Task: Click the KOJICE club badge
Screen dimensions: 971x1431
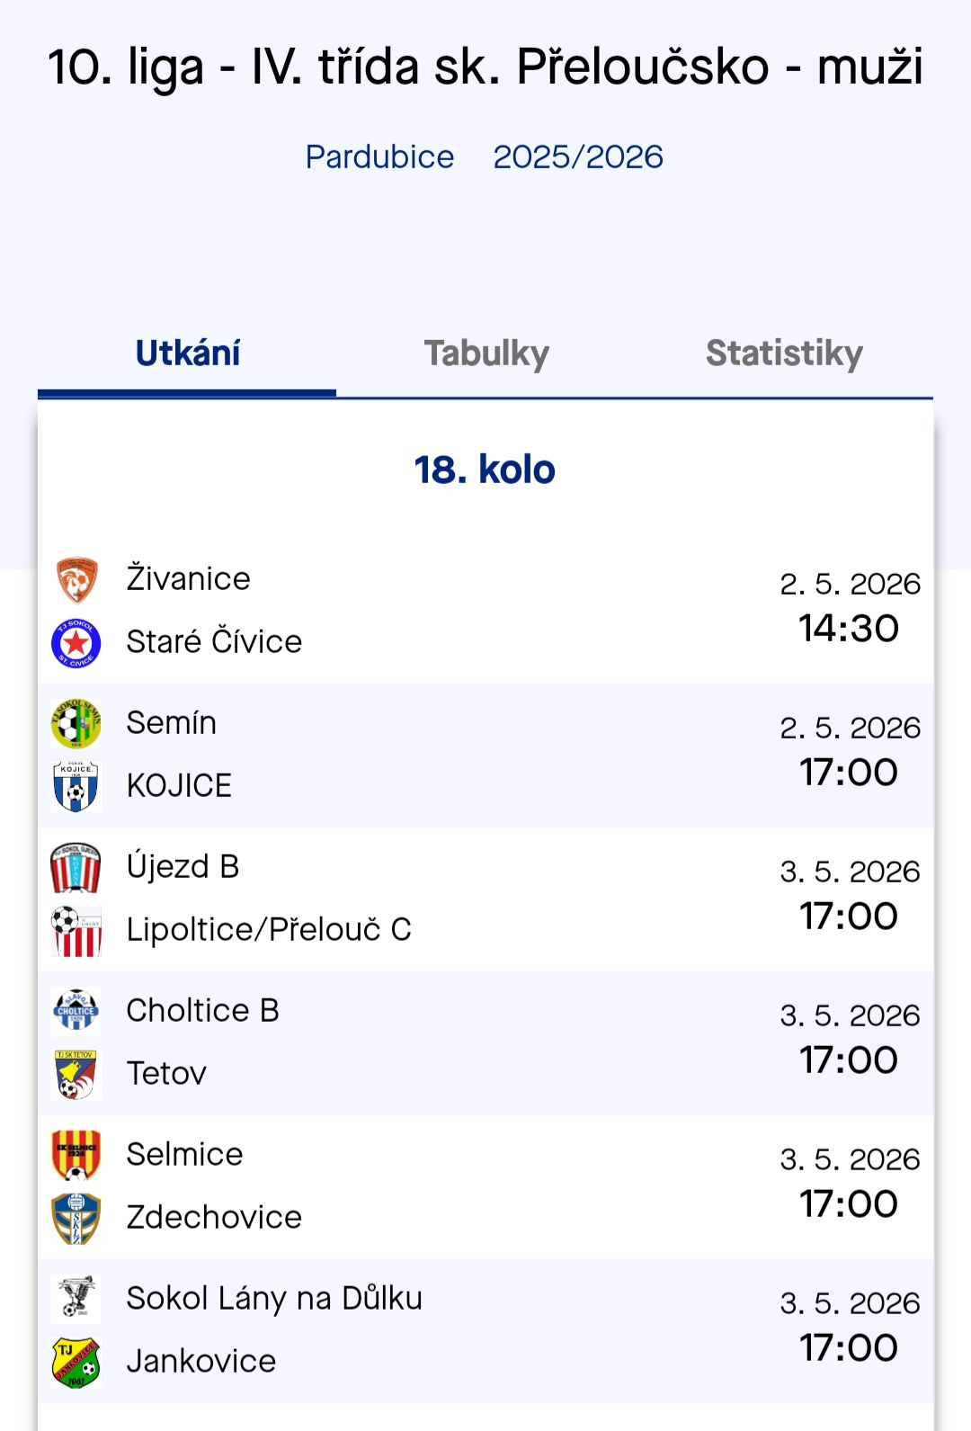Action: [76, 787]
